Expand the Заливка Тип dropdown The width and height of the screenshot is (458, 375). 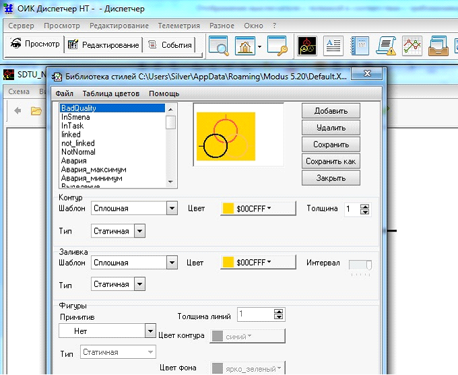click(x=139, y=285)
